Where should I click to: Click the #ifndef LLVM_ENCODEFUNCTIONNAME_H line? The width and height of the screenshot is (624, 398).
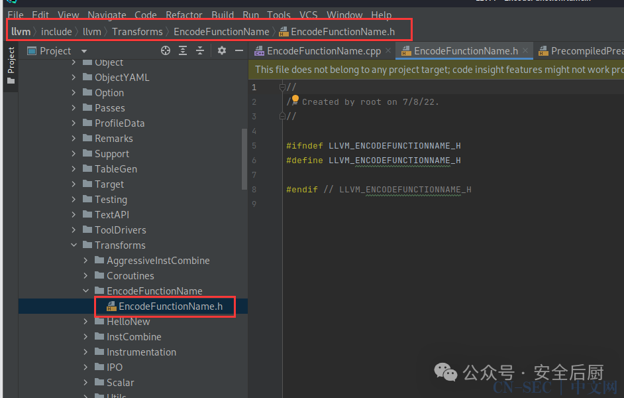point(374,145)
